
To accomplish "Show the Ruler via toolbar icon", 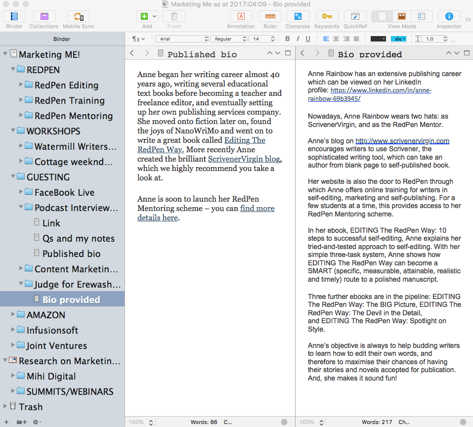I will pos(270,17).
